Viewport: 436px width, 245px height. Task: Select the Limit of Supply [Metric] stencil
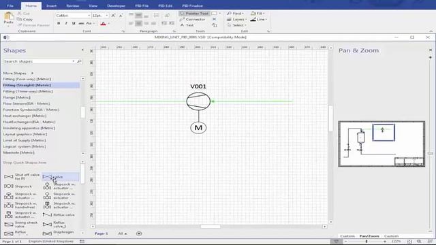tap(25, 140)
